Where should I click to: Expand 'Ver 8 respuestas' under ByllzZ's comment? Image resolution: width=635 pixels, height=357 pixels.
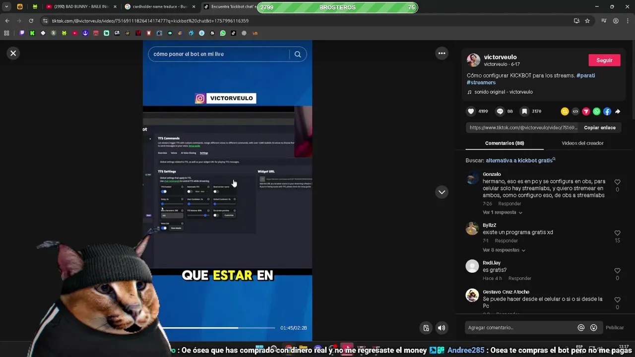[504, 250]
